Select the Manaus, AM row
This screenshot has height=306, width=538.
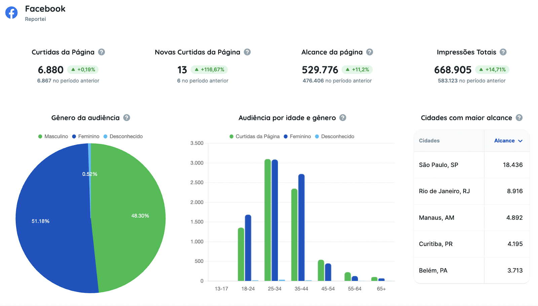[472, 218]
